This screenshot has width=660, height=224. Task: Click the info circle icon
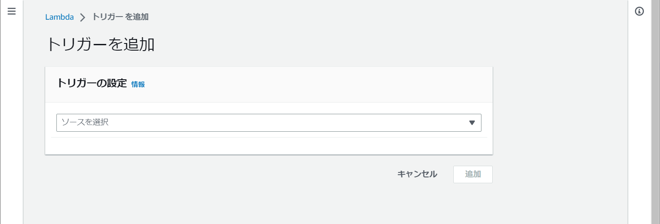coord(639,12)
